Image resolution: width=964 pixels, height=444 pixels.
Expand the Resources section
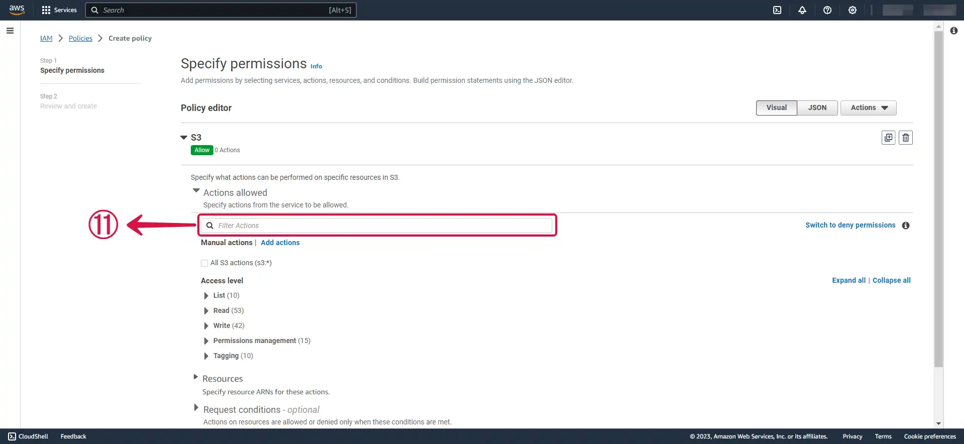tap(196, 377)
